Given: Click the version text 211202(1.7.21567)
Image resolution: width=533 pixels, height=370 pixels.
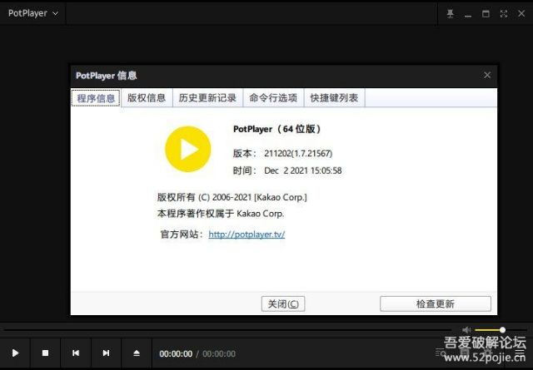Looking at the screenshot, I should 298,154.
